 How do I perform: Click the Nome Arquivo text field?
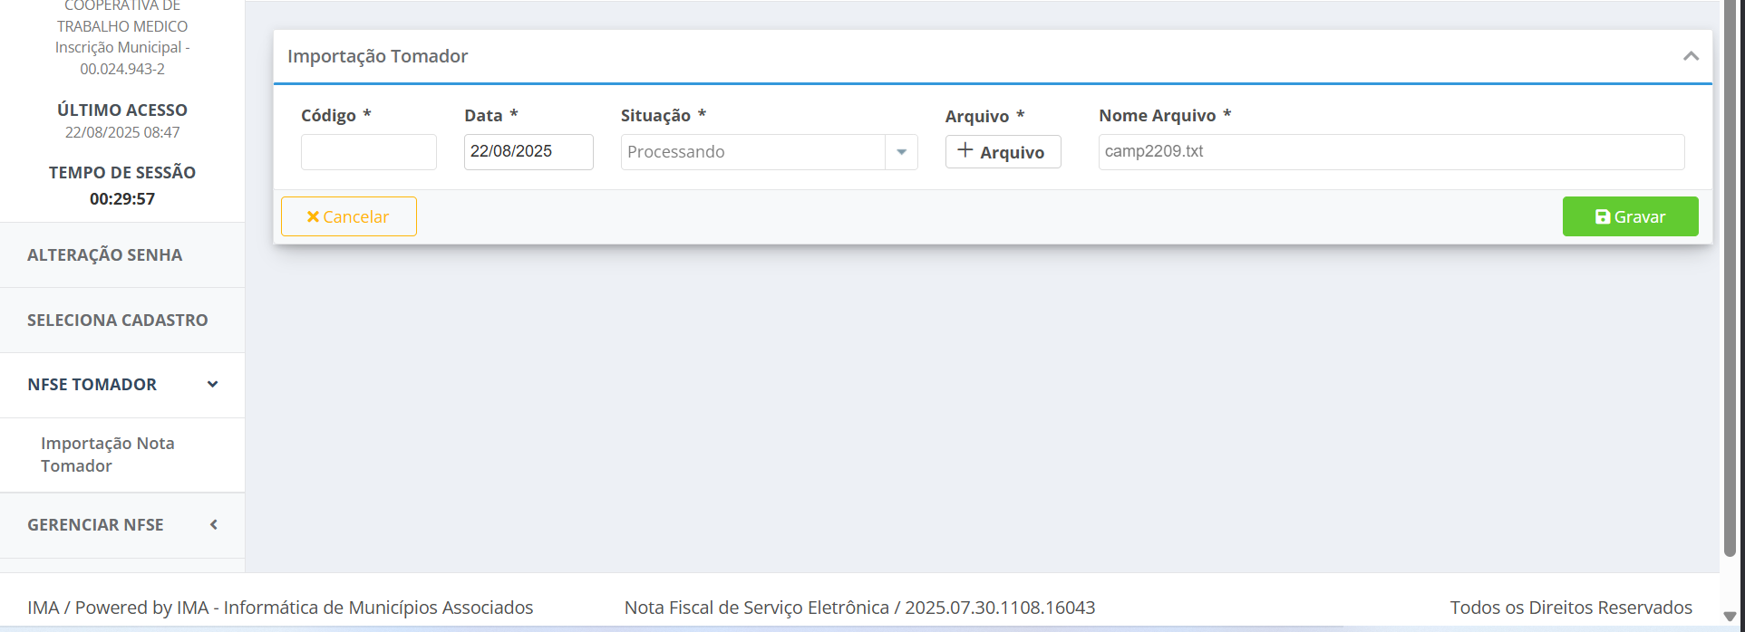[1391, 152]
